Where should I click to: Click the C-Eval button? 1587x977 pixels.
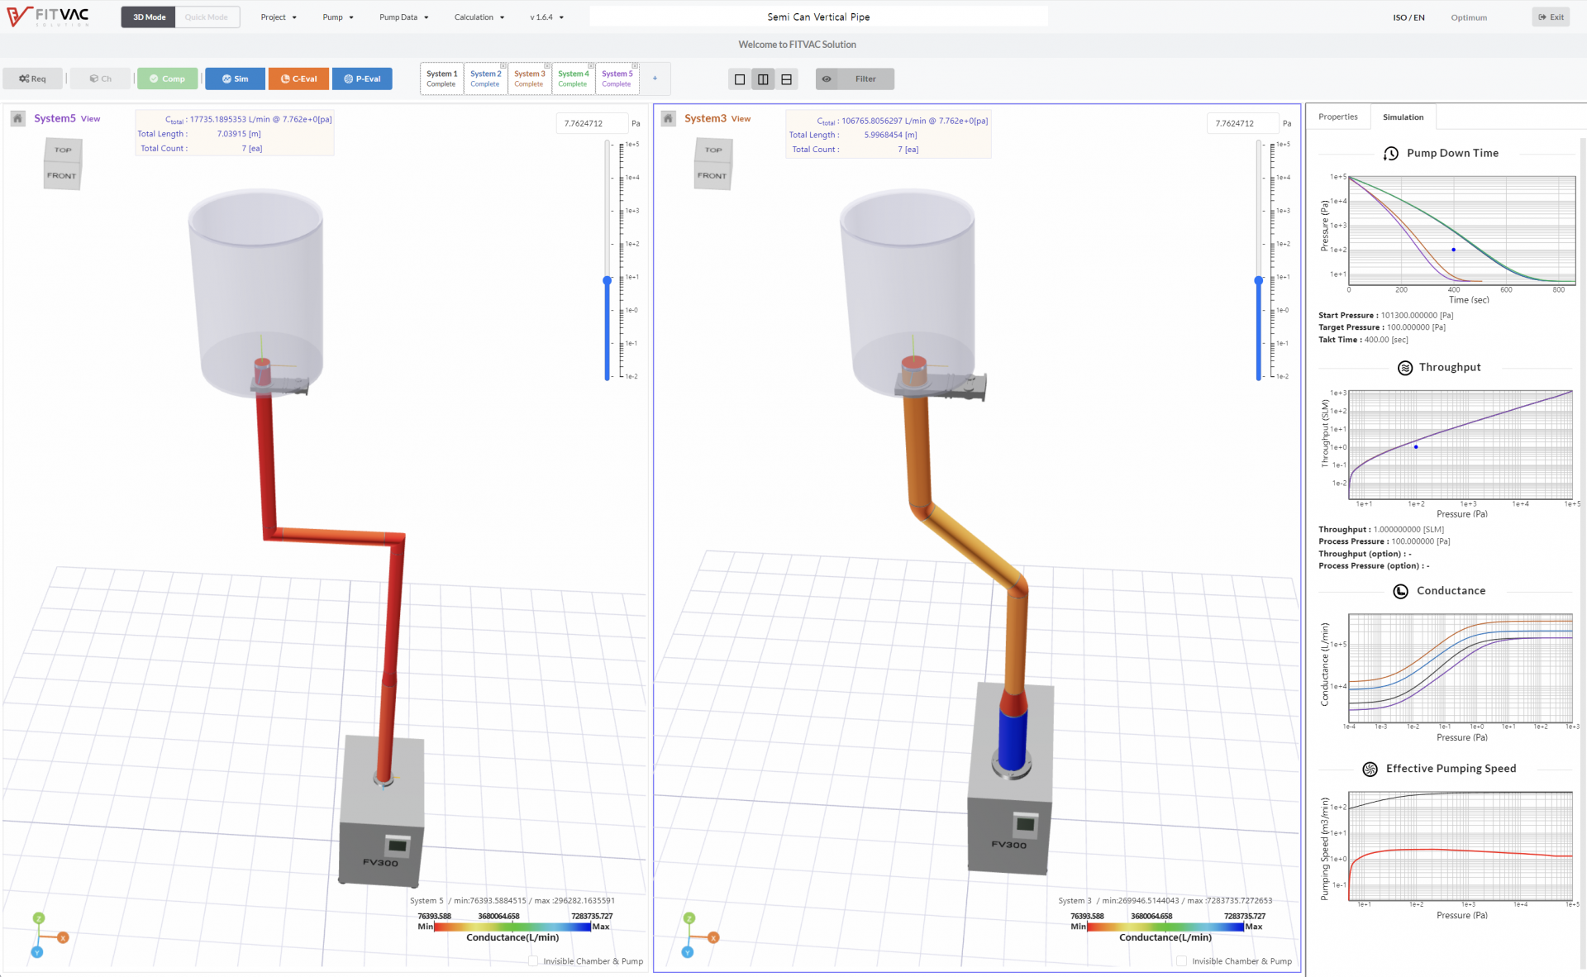pos(298,79)
